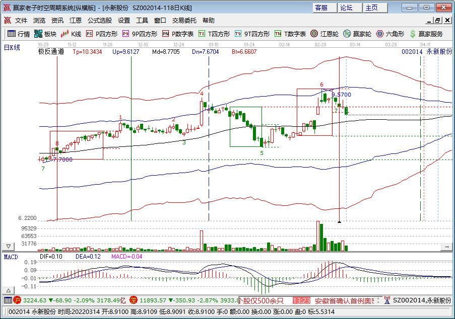Open the 江恩 menu
The height and width of the screenshot is (319, 455).
coord(76,20)
